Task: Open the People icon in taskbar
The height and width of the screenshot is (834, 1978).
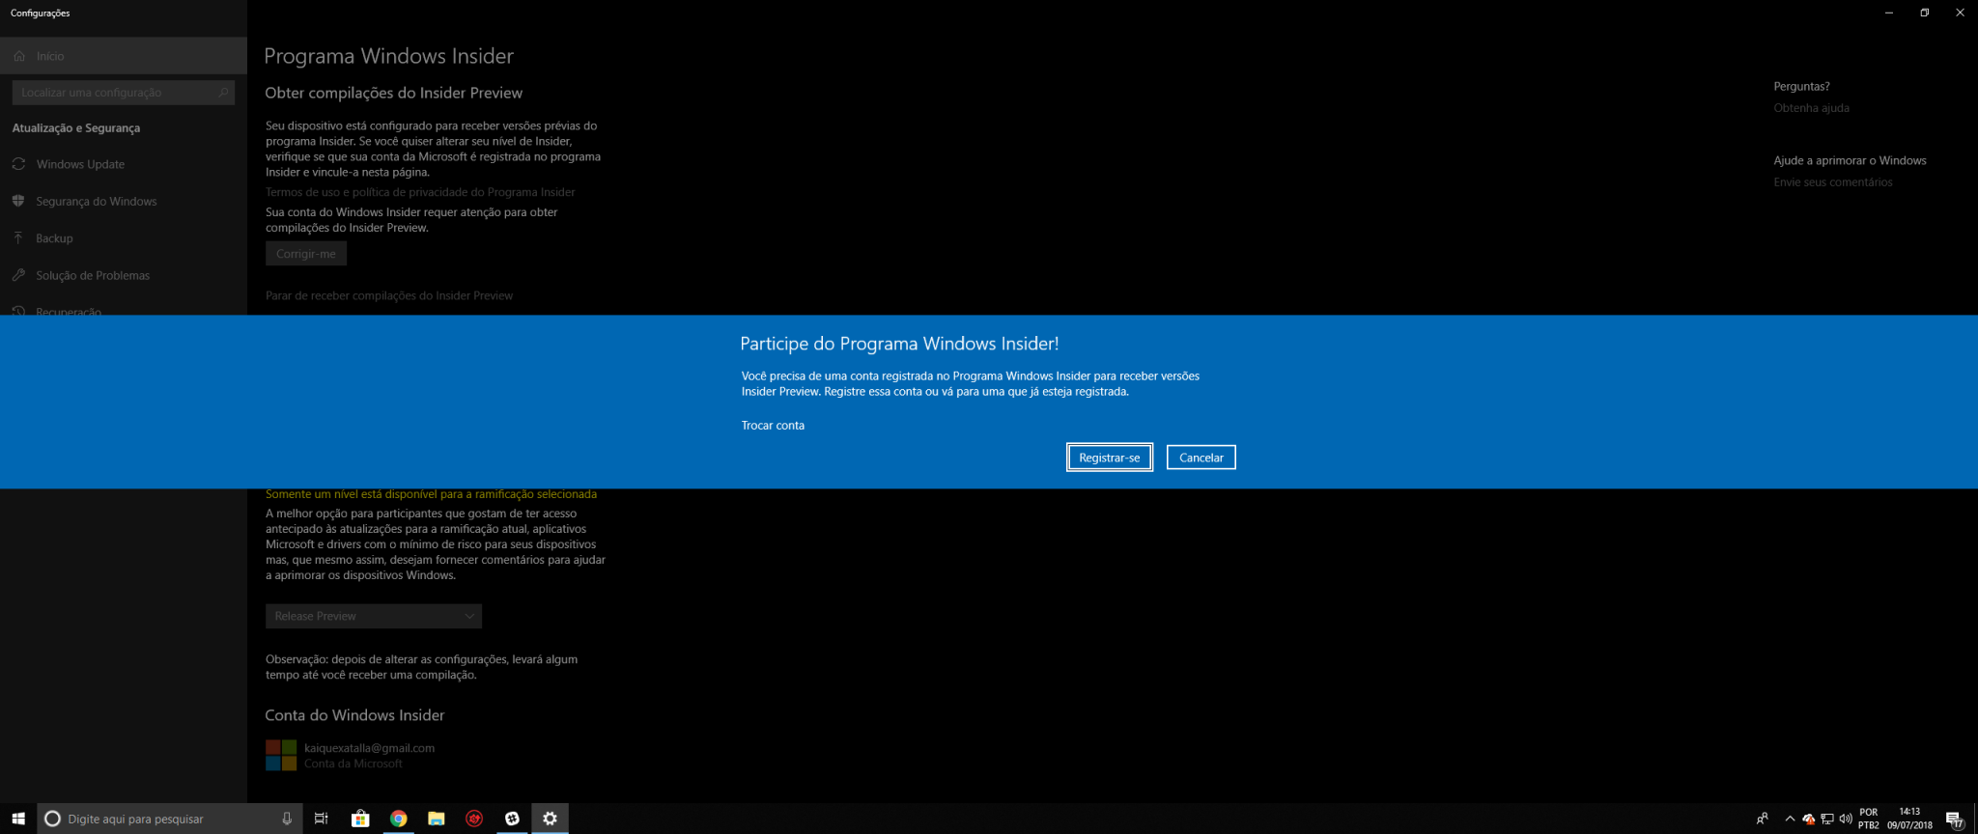Action: click(x=1763, y=819)
